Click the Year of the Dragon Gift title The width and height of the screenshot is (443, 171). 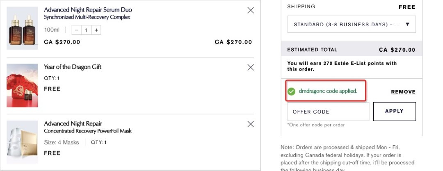tap(73, 67)
